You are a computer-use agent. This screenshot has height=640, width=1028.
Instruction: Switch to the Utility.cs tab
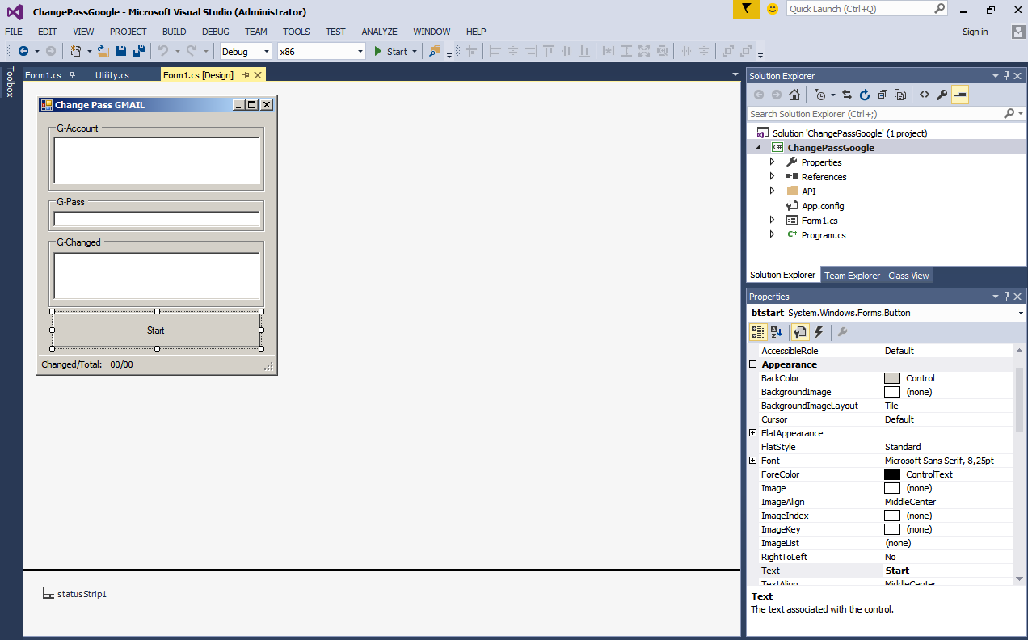tap(112, 75)
